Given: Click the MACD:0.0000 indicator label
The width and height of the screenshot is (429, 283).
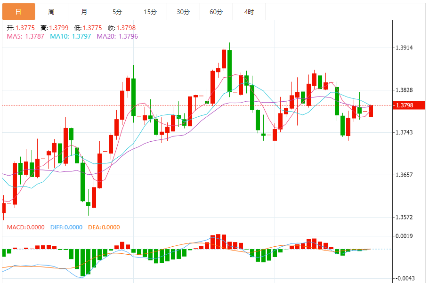Looking at the screenshot, I should [x=26, y=227].
